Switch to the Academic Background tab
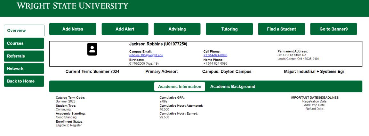Image resolution: width=369 pixels, height=136 pixels. point(233,87)
